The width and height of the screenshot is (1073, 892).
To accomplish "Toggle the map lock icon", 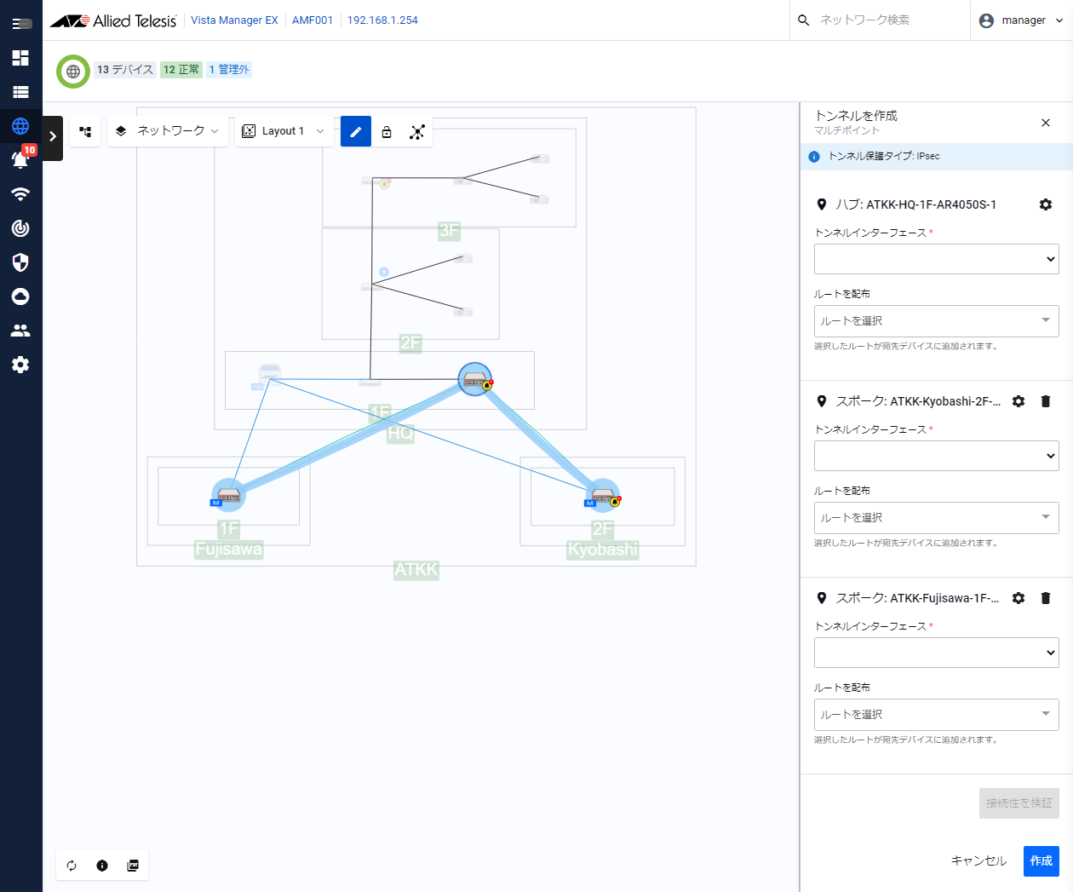I will (387, 131).
